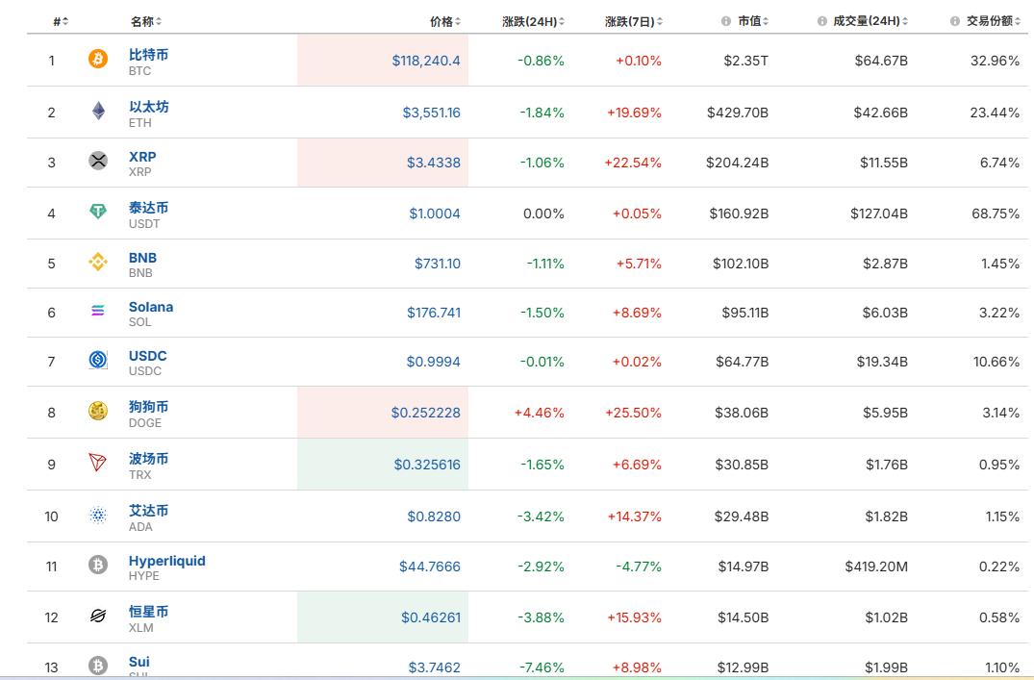Click USDC market cap $64.77B

click(x=742, y=362)
